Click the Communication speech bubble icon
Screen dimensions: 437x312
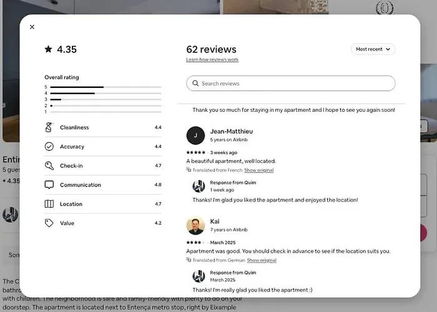pyautogui.click(x=49, y=185)
